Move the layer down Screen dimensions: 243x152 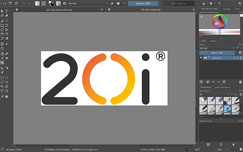[213, 82]
